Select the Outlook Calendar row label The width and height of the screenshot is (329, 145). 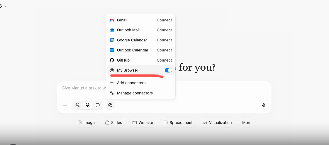pyautogui.click(x=133, y=50)
